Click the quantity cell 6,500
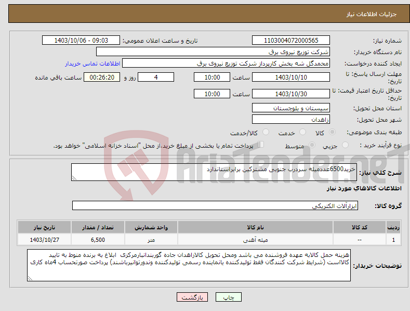This screenshot has width=410, height=311. (x=98, y=240)
